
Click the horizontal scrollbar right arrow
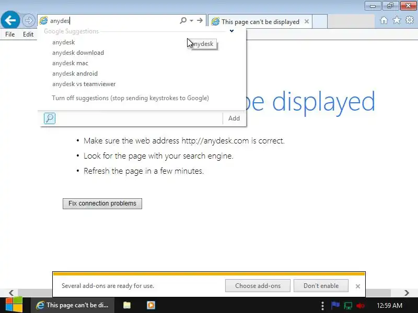tap(407, 293)
